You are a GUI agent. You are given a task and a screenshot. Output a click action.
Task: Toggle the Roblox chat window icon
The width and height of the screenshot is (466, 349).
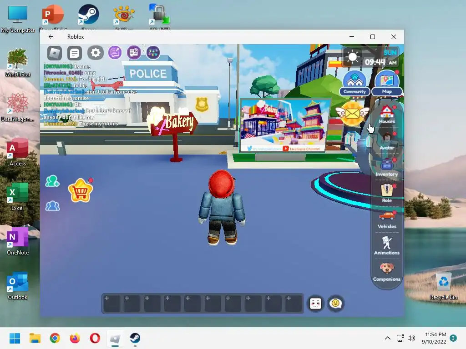pyautogui.click(x=75, y=53)
